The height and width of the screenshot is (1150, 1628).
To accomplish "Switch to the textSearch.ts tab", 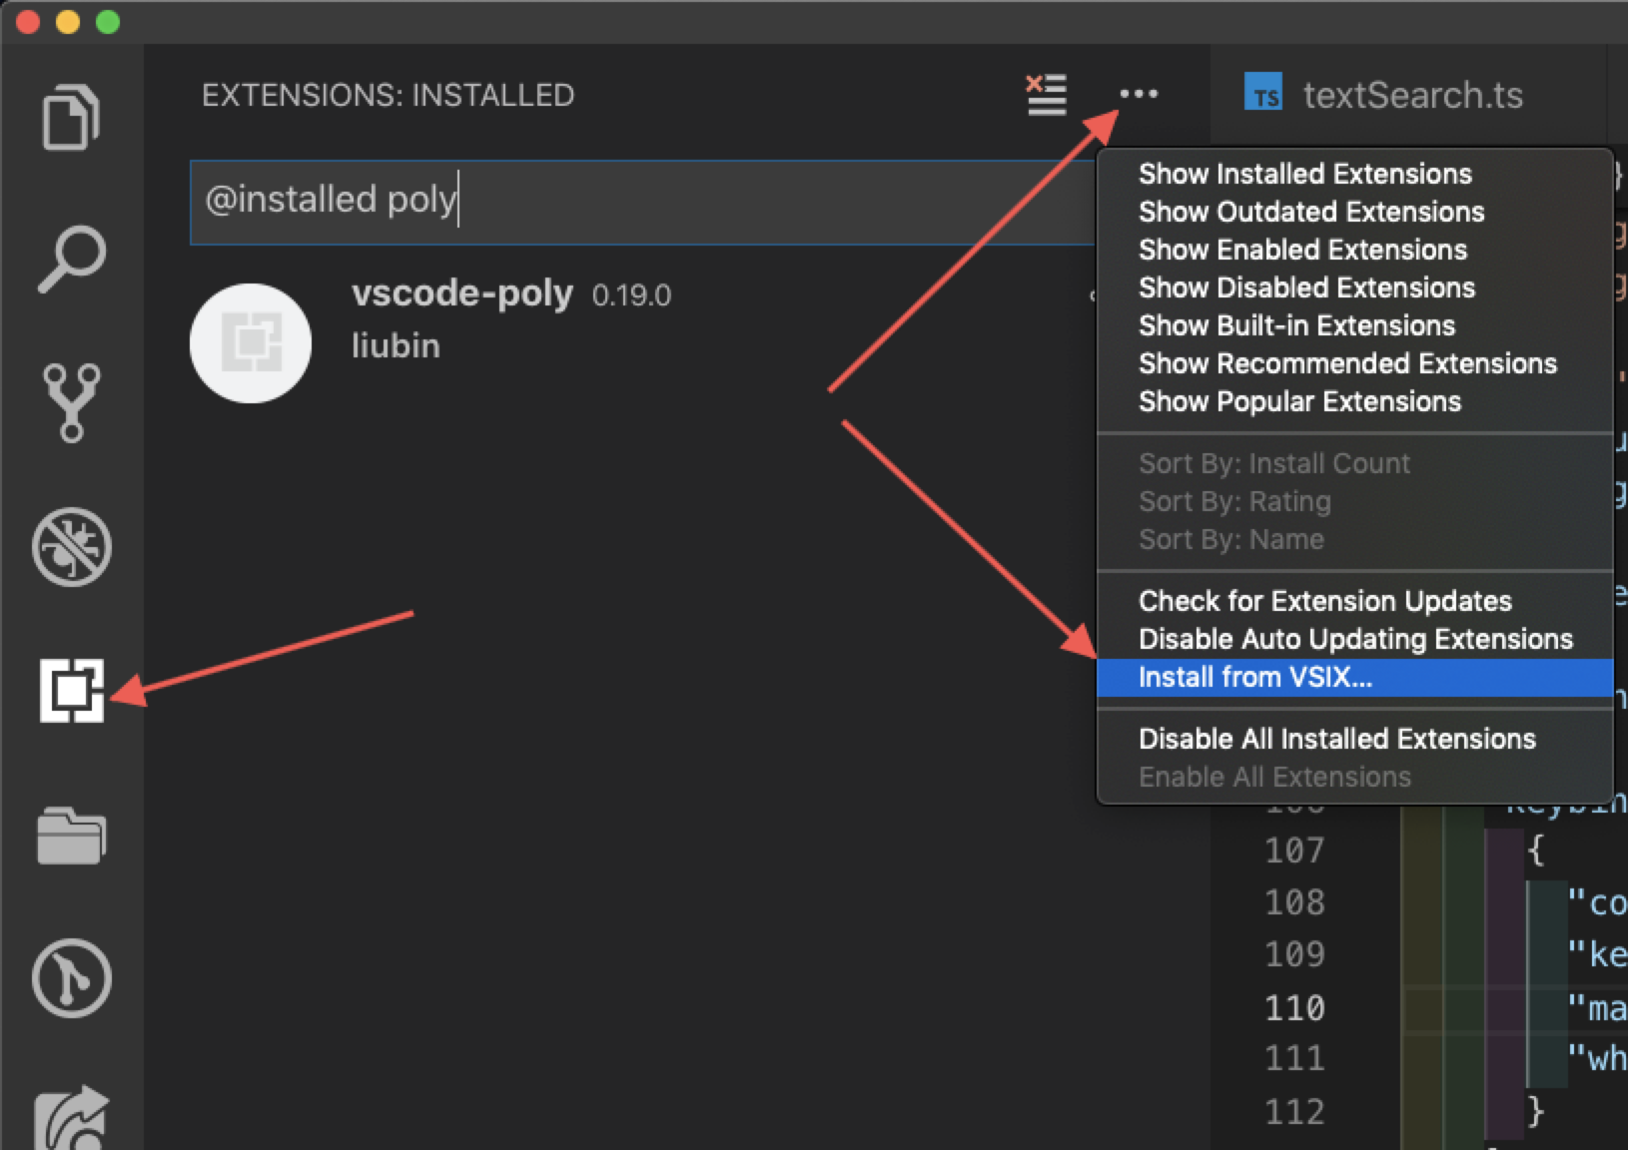I will click(x=1410, y=96).
